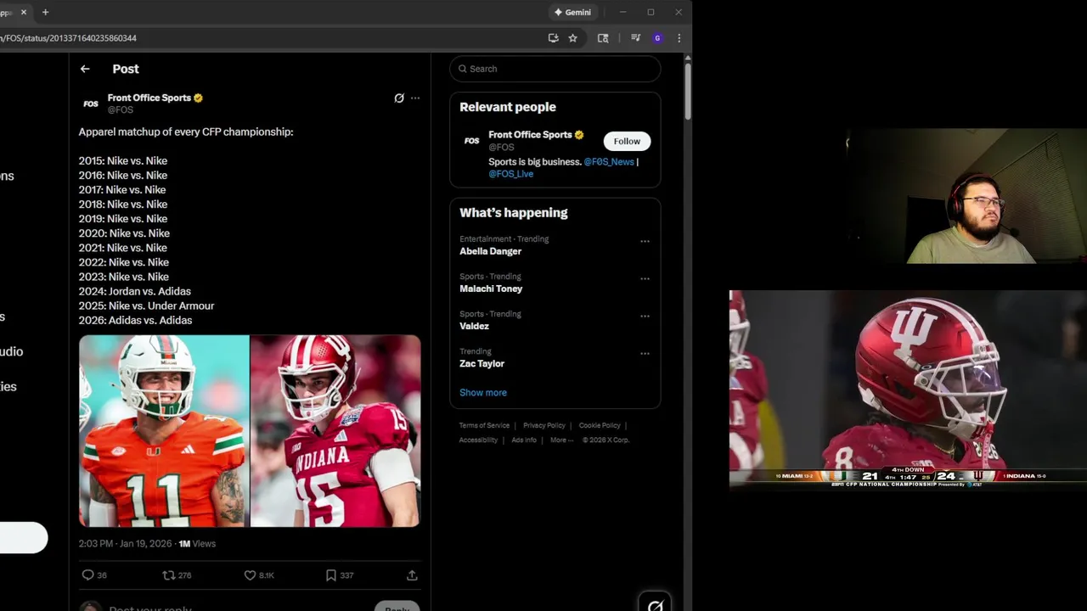Viewport: 1087px width, 611px height.
Task: Open Accessibility footer link
Action: point(478,440)
